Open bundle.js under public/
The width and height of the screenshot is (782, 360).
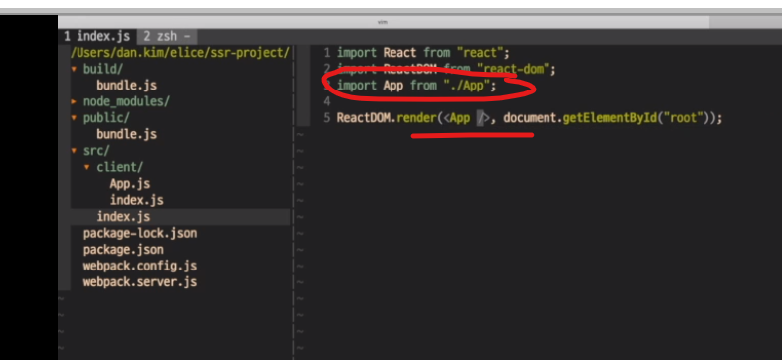point(126,134)
